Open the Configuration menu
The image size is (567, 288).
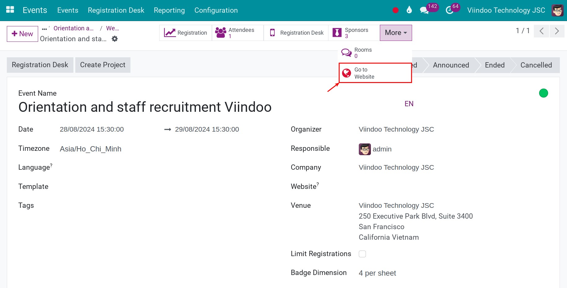pyautogui.click(x=216, y=10)
